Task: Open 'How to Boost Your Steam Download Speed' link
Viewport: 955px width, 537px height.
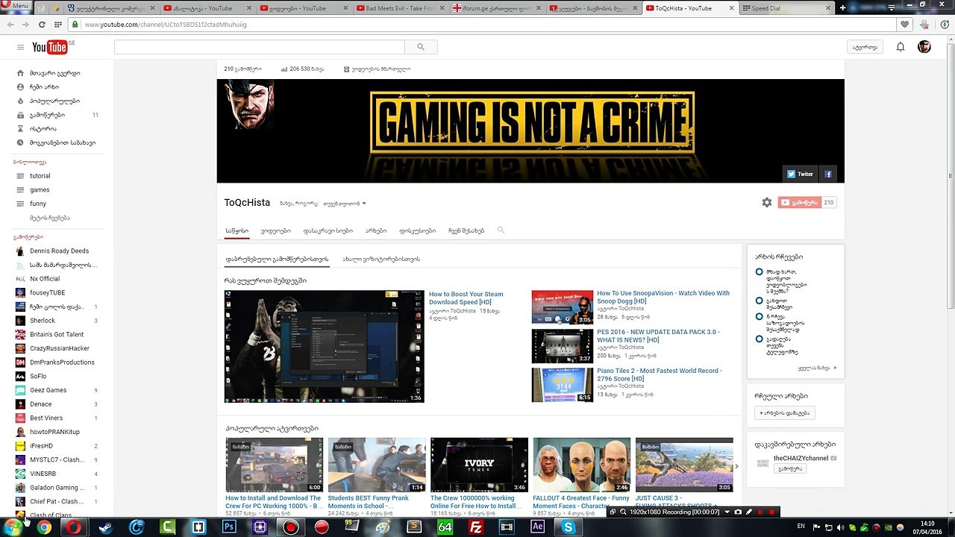Action: tap(466, 298)
